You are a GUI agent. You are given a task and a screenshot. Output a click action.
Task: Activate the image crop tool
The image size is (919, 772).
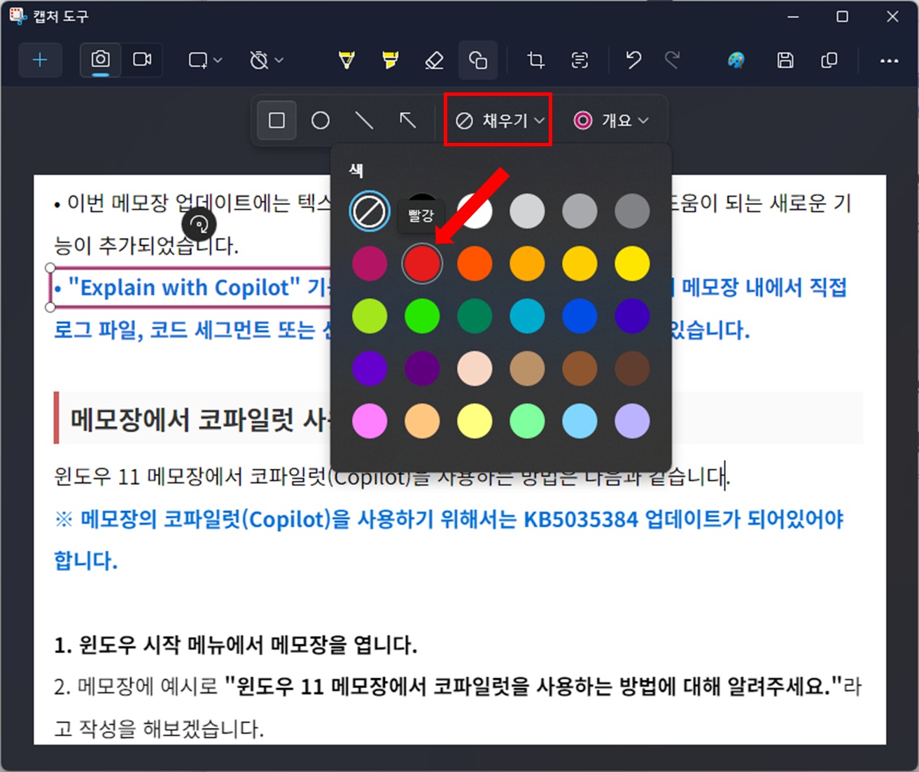click(536, 61)
